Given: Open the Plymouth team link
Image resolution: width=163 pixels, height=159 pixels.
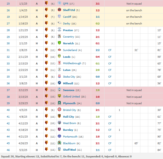Looking at the screenshot, I should (x=69, y=103).
